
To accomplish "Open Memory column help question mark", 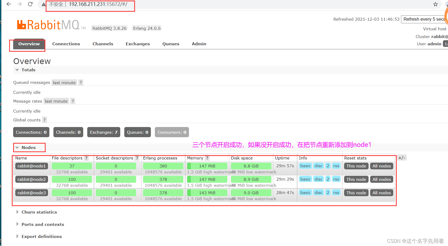I will tap(207, 158).
